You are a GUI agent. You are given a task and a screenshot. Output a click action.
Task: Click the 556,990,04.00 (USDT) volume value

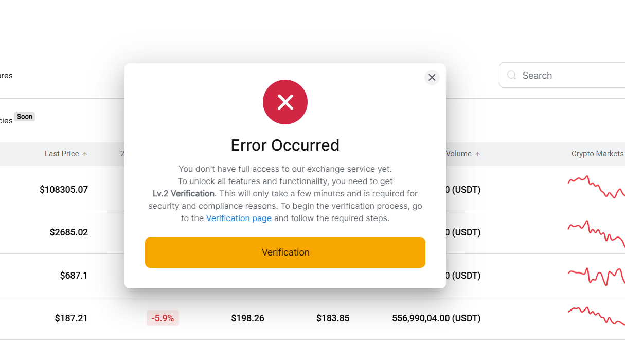pyautogui.click(x=436, y=318)
